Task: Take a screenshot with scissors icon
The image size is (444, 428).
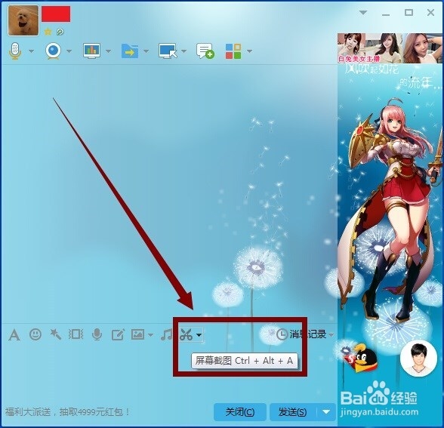Action: 186,334
